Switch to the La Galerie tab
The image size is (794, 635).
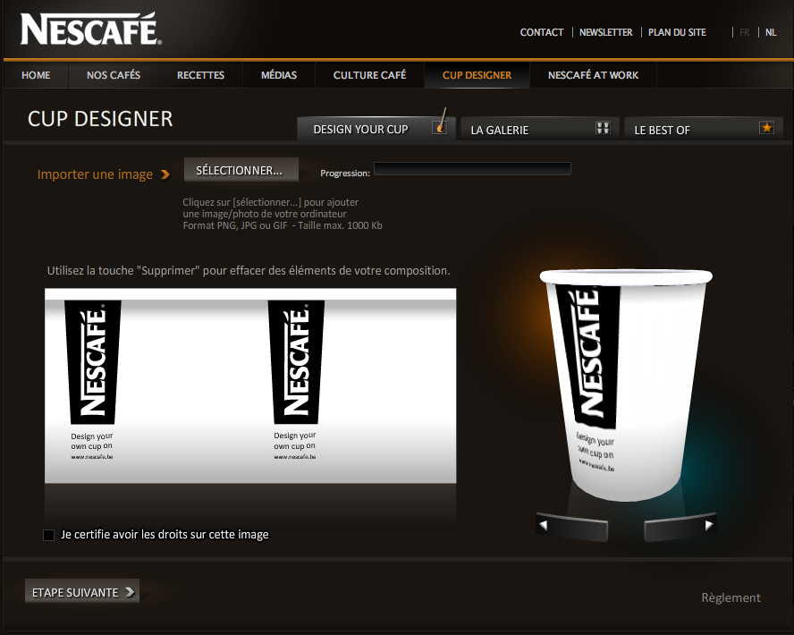[x=540, y=129]
